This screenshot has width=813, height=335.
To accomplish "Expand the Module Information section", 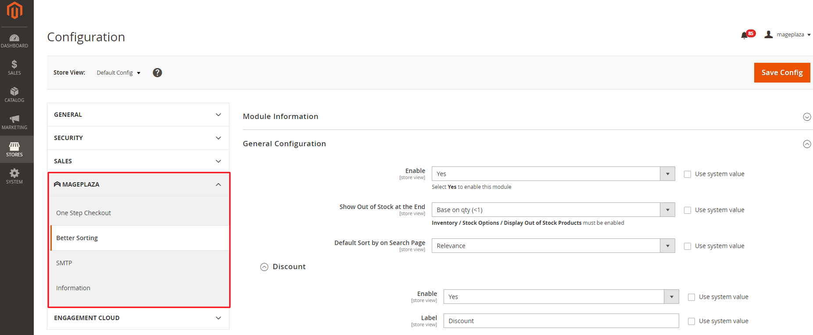I will tap(806, 117).
